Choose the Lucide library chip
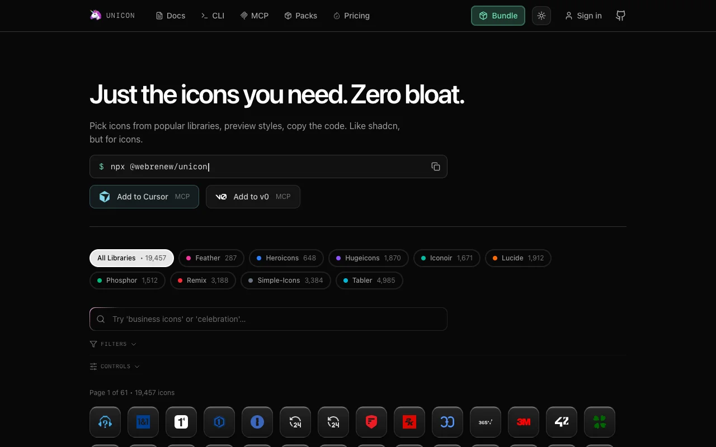Image resolution: width=716 pixels, height=447 pixels. tap(517, 258)
